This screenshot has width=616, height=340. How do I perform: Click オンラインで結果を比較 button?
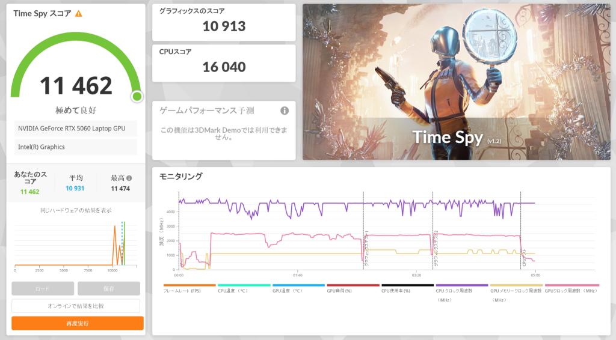tap(77, 306)
